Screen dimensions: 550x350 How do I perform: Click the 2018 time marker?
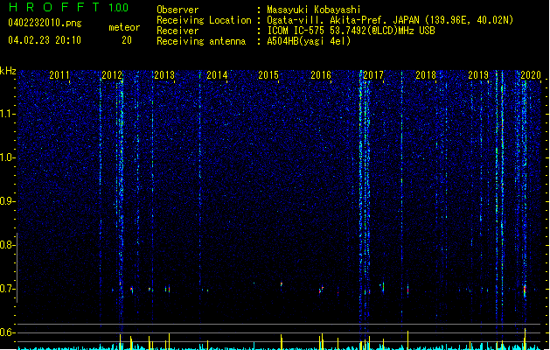426,75
